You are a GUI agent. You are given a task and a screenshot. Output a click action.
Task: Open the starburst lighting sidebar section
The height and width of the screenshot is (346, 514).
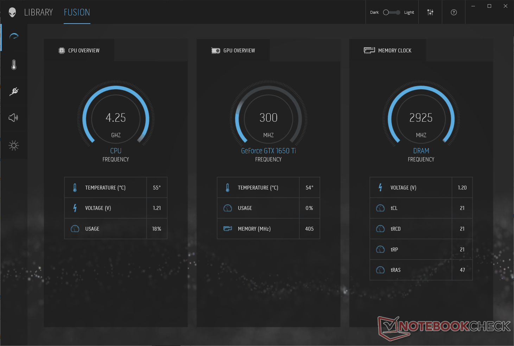(14, 145)
